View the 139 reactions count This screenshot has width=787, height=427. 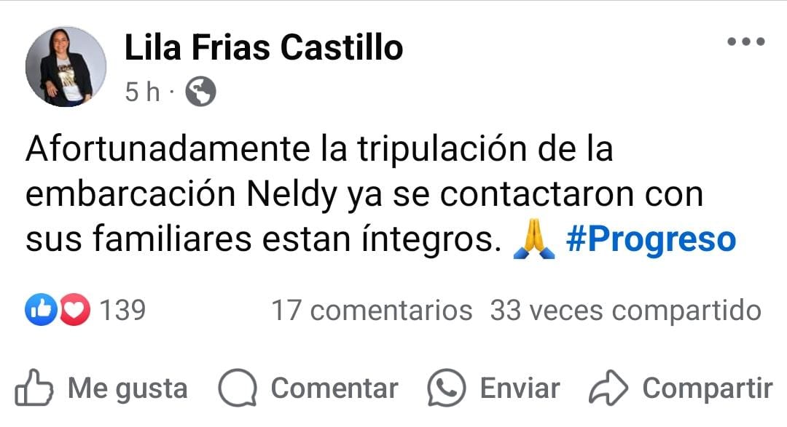122,311
